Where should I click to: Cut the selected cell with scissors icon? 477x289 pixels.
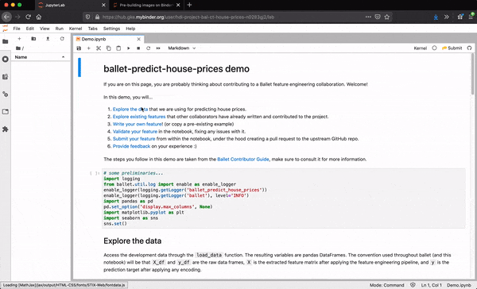pos(99,48)
